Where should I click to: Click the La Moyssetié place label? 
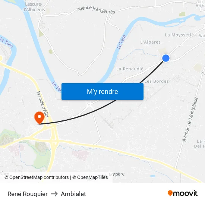(179, 35)
